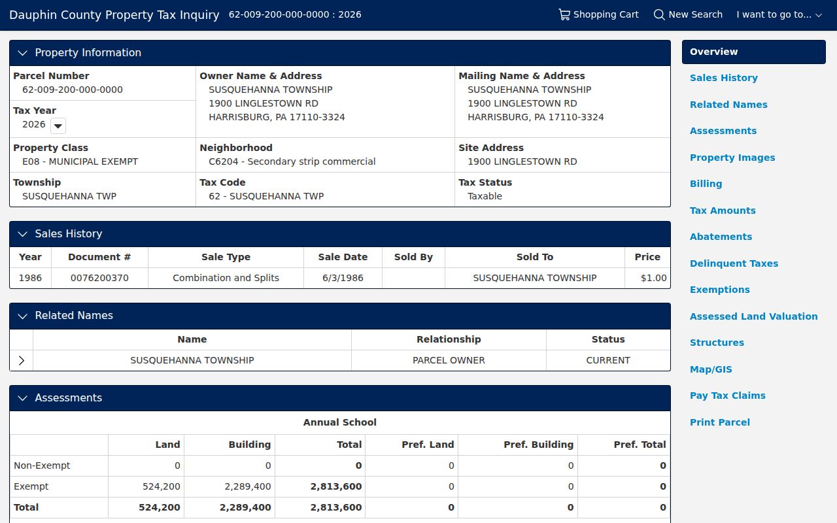Click the New Search text label
Screen dimensions: 837x523
pos(695,14)
